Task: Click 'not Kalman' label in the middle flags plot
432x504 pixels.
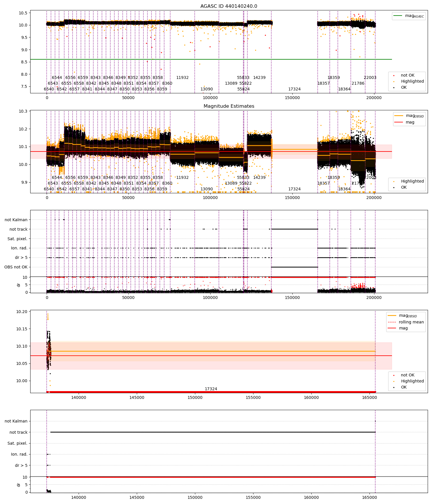Action: click(x=16, y=220)
